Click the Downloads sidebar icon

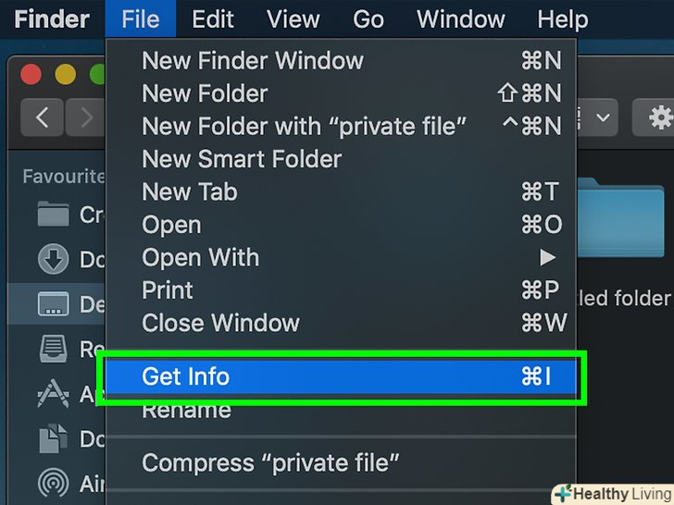coord(53,259)
